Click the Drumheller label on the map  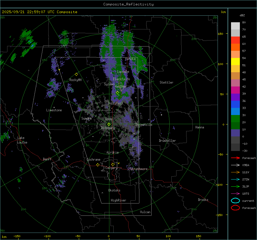167,141
